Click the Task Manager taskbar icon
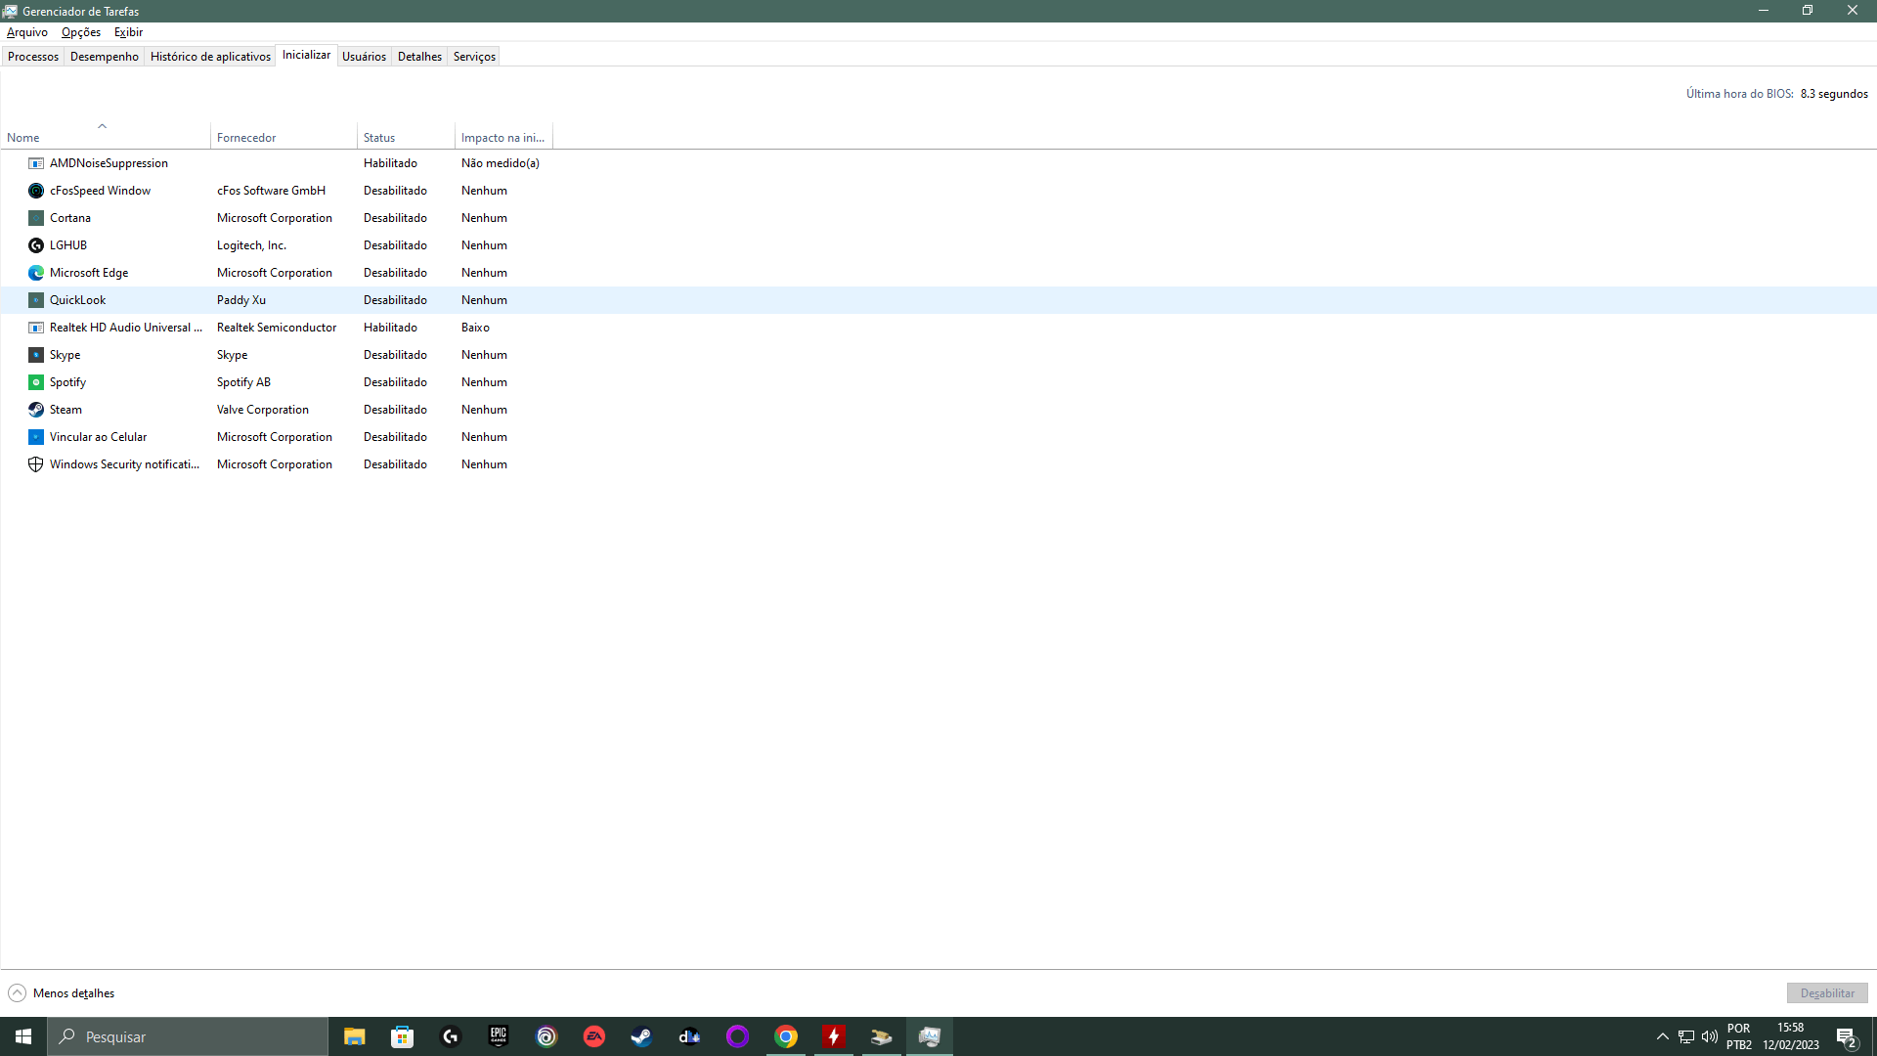Viewport: 1877px width, 1056px height. (x=930, y=1036)
